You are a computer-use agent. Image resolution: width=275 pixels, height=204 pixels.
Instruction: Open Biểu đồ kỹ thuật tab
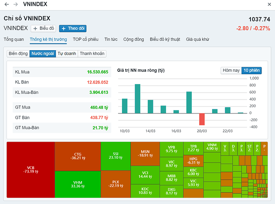pos(165,40)
